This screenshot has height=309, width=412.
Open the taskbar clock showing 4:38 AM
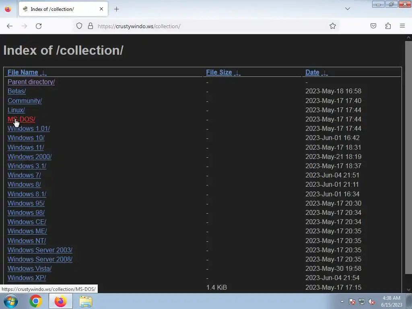(391, 301)
